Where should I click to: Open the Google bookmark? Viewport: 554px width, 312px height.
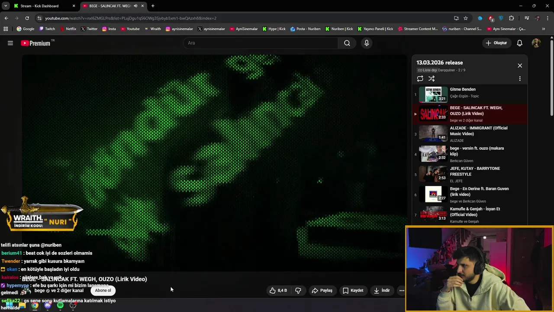click(25, 29)
